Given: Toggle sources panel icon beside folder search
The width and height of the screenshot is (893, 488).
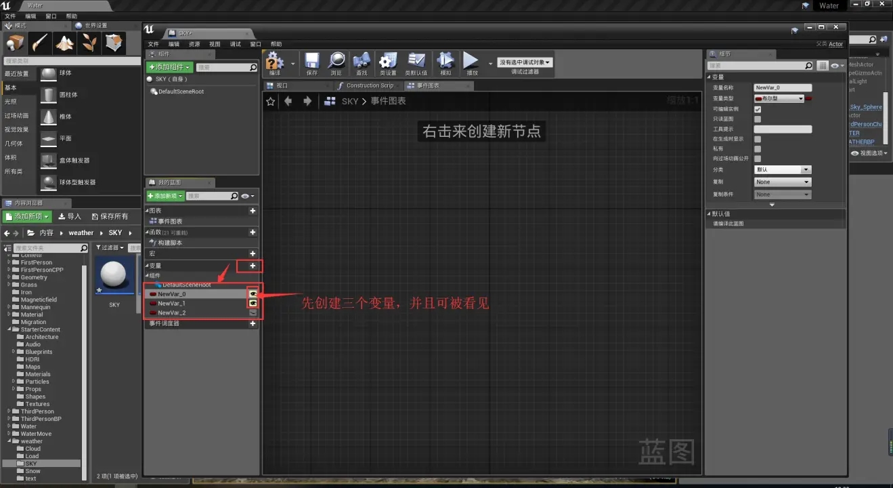Looking at the screenshot, I should (7, 248).
